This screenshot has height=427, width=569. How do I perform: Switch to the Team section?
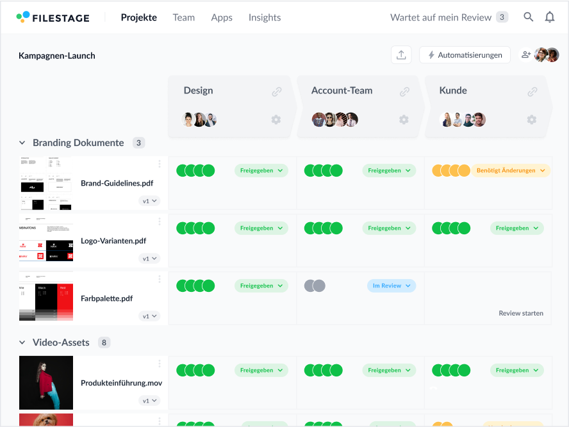pyautogui.click(x=184, y=17)
